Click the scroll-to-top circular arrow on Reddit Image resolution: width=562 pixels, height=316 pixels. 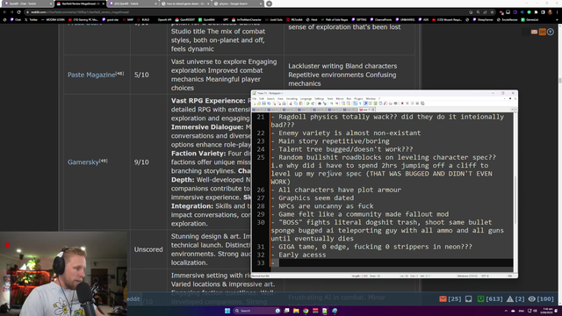pyautogui.click(x=551, y=32)
